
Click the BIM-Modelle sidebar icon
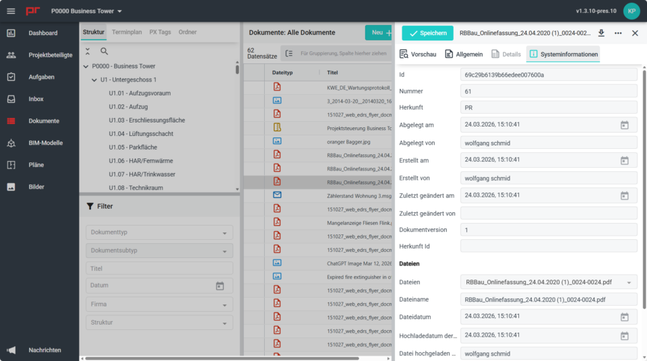click(x=11, y=143)
